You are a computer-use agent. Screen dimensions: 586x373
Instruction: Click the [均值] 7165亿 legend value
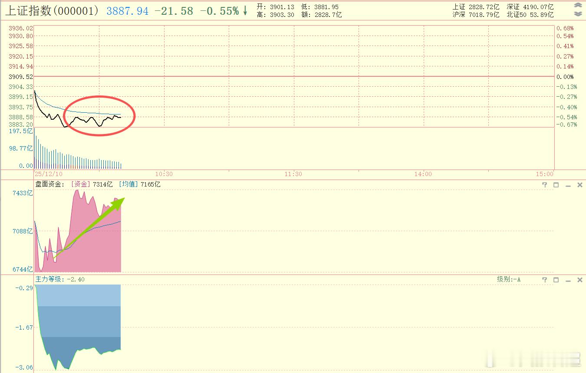tap(140, 184)
